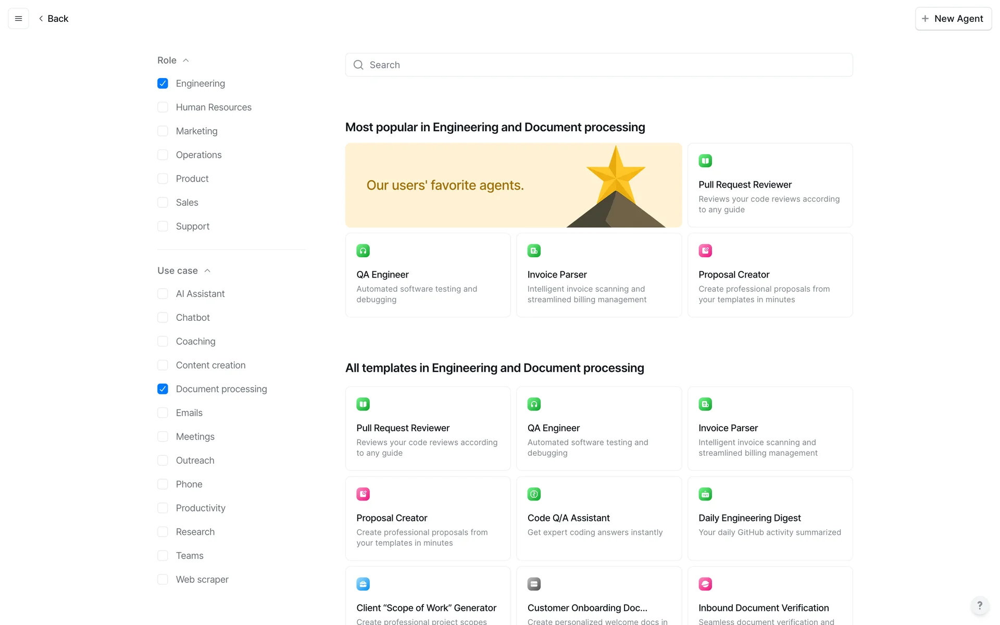The width and height of the screenshot is (1000, 625).
Task: Click the Customer Onboarding Doc gray icon
Action: [x=534, y=584]
